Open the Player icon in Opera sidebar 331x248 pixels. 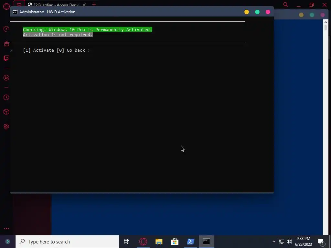tap(6, 77)
